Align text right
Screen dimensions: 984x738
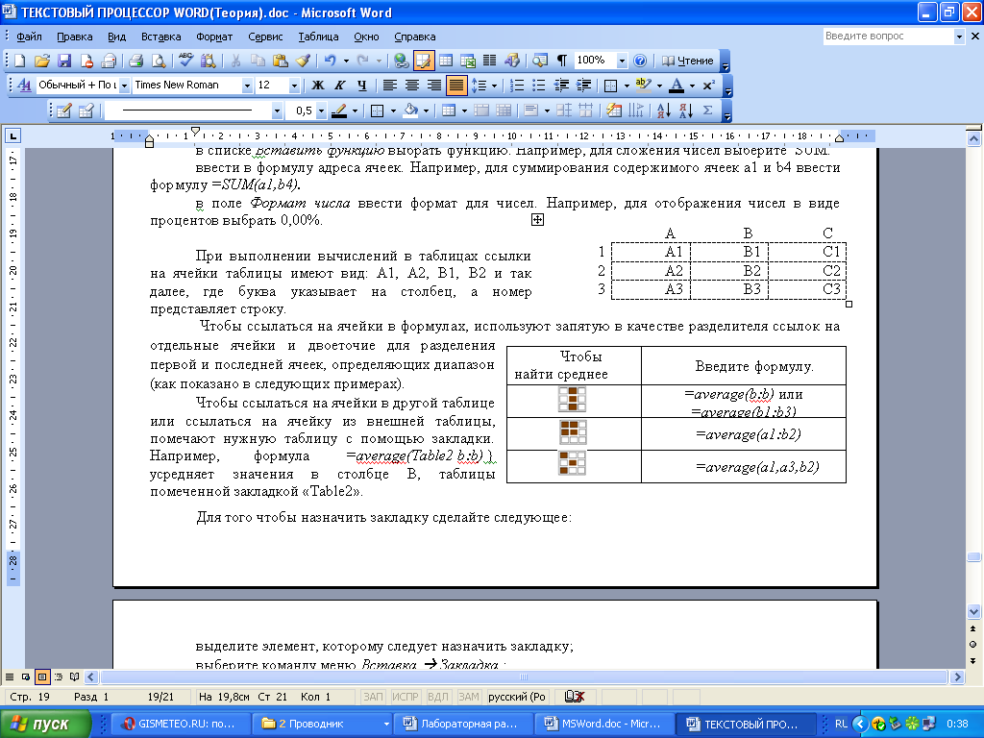(x=433, y=85)
